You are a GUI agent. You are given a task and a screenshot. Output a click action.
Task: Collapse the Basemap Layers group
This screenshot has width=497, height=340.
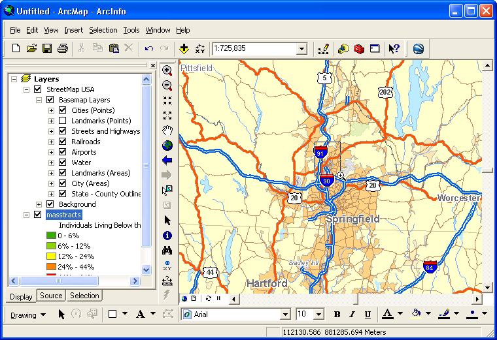pyautogui.click(x=39, y=100)
